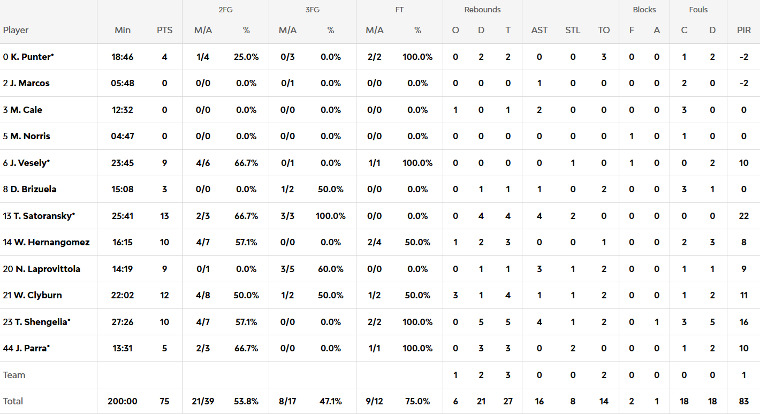Screen dimensions: 760x414
Task: Open T. Shengelia player page
Action: click(x=42, y=322)
